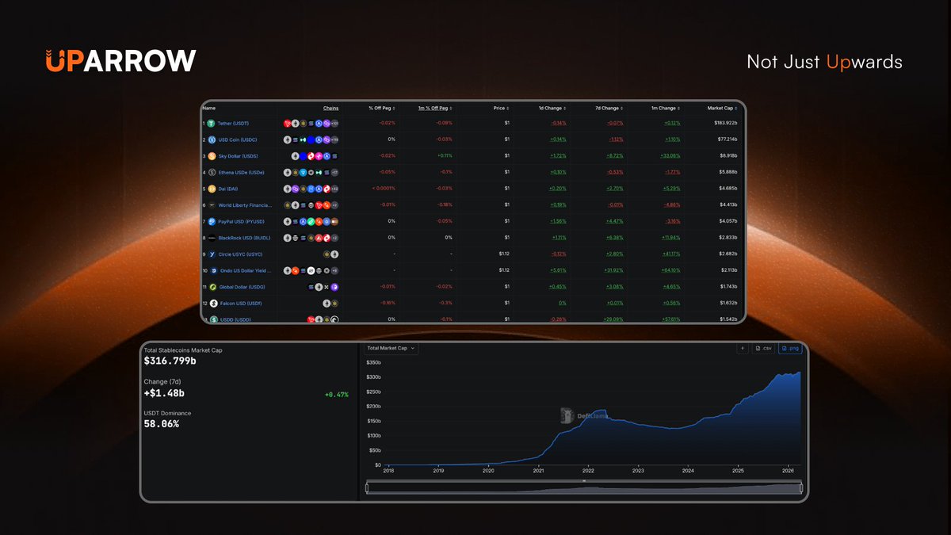Screen dimensions: 951x535
Task: Click the green +0.47% change percentage
Action: pyautogui.click(x=336, y=395)
